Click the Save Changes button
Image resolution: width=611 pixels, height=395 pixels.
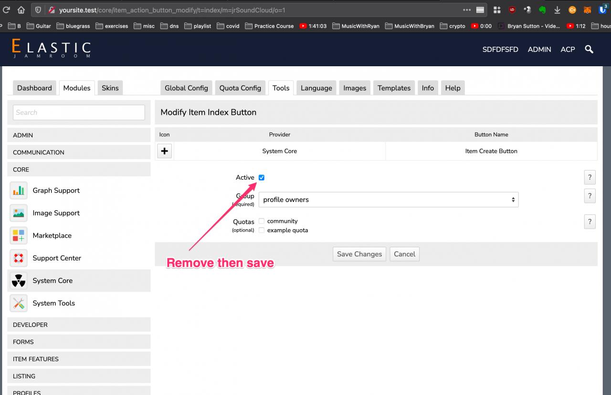point(359,254)
